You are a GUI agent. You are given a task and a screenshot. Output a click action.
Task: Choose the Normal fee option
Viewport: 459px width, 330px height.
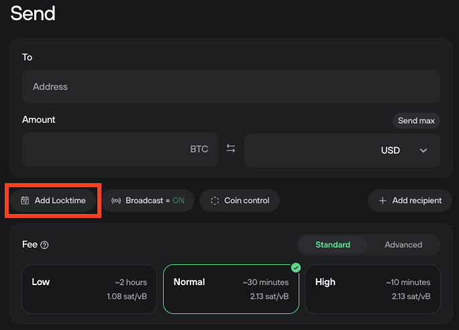231,289
